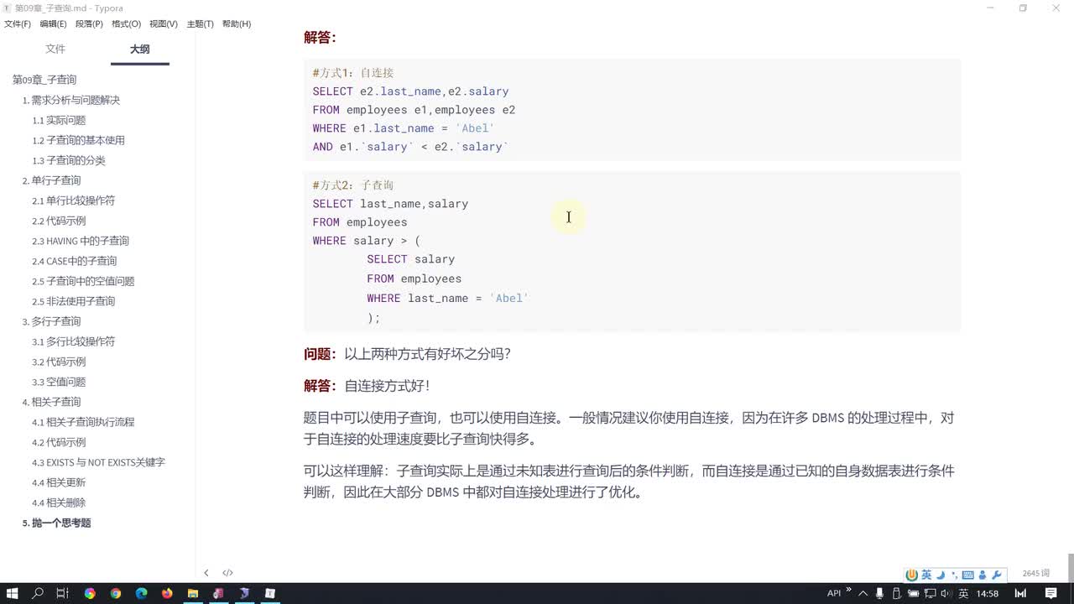Jump to 2.2 代码示例
Image resolution: width=1074 pixels, height=604 pixels.
(59, 221)
